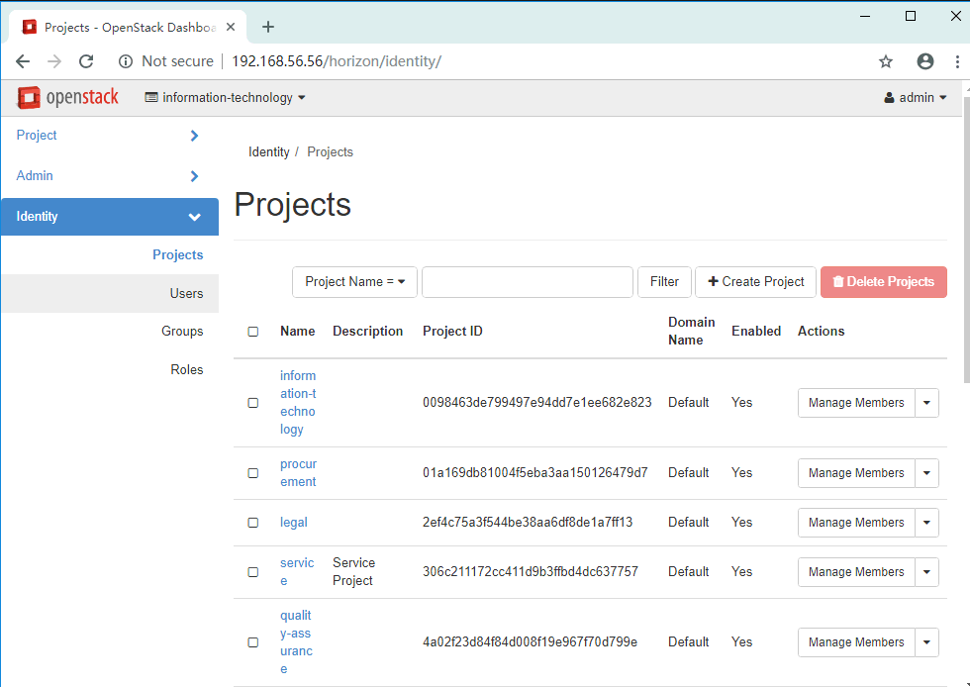Open the admin user menu

[916, 98]
